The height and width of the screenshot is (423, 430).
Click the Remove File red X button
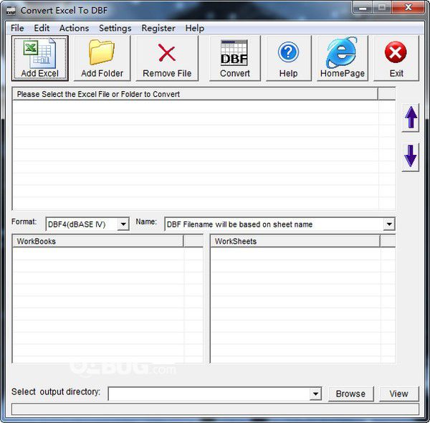tap(167, 58)
